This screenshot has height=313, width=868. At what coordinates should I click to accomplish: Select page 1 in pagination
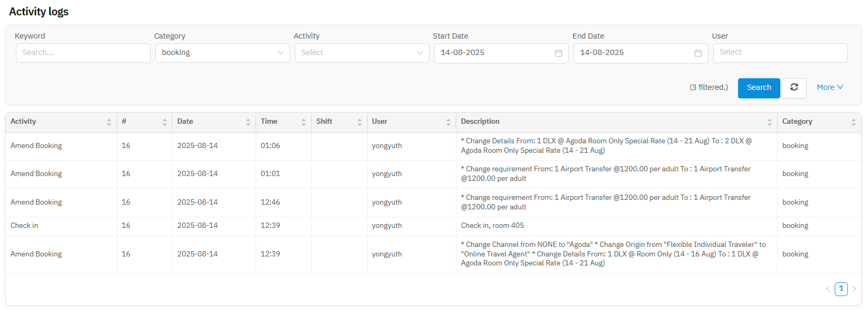point(841,289)
